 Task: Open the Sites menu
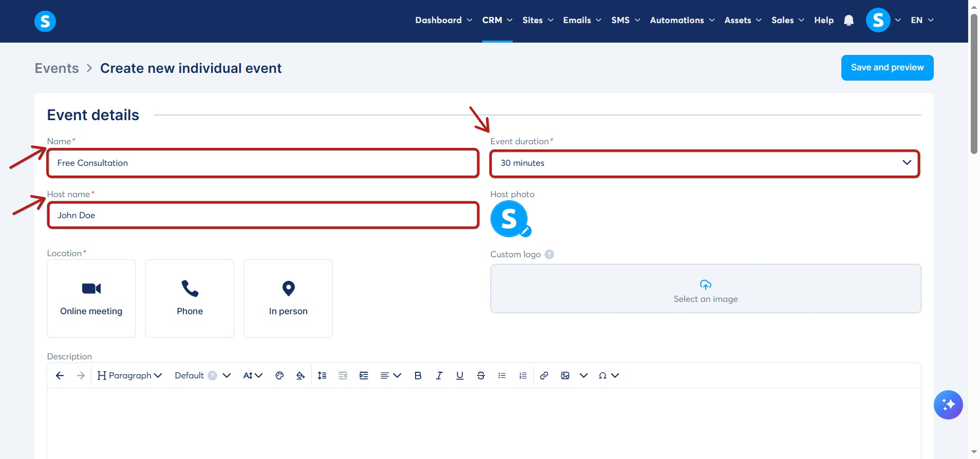pyautogui.click(x=538, y=21)
